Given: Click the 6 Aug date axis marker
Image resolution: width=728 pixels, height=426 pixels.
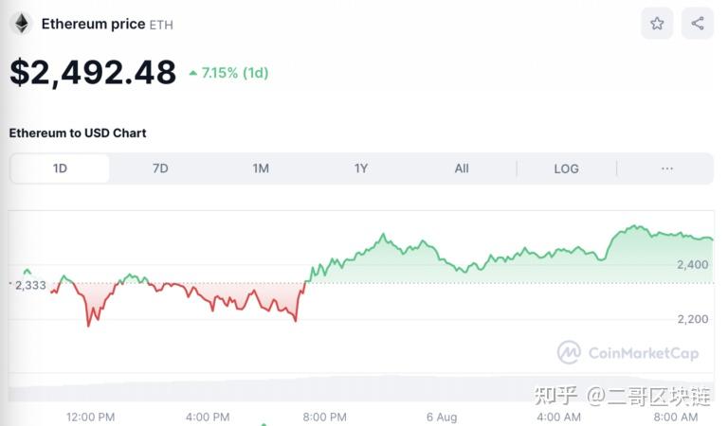Looking at the screenshot, I should coord(442,417).
